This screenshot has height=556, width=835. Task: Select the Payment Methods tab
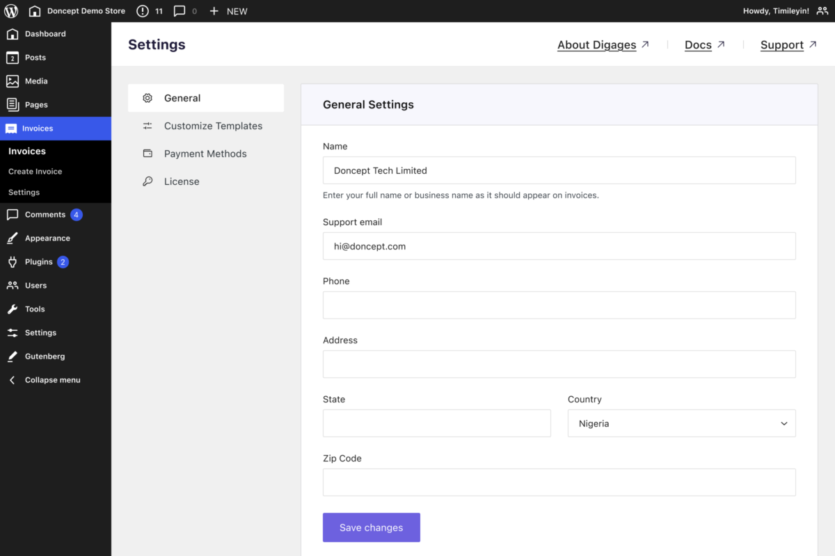pos(205,154)
